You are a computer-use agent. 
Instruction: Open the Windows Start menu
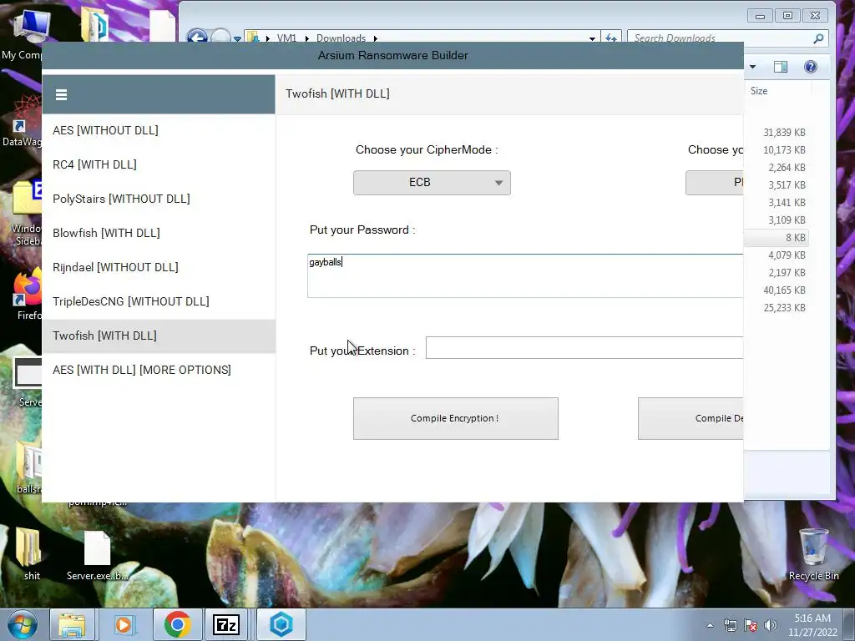coord(22,624)
